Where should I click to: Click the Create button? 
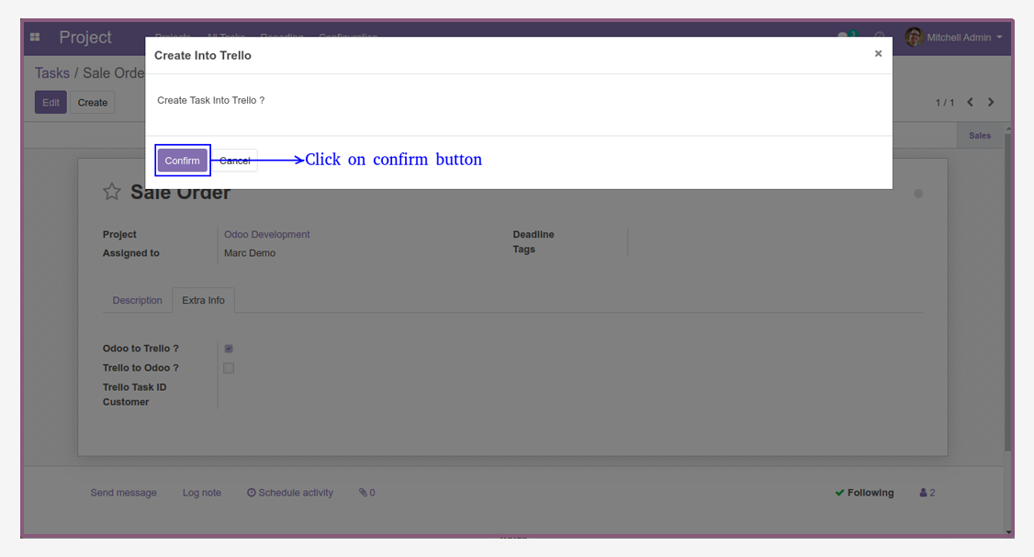(93, 102)
